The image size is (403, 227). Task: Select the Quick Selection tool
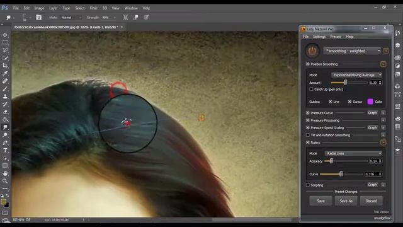click(5, 58)
